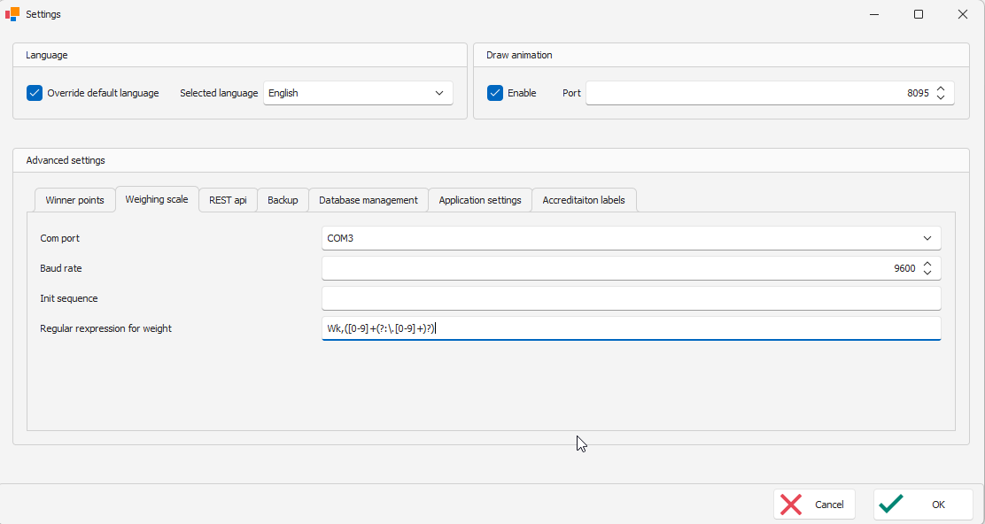Focus the Regular expression for weight field
Image resolution: width=985 pixels, height=524 pixels.
point(631,328)
